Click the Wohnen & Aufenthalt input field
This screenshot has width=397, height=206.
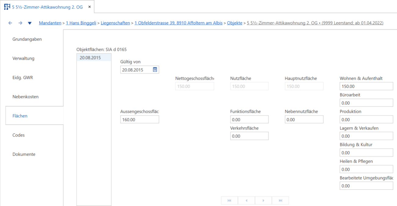tap(366, 86)
